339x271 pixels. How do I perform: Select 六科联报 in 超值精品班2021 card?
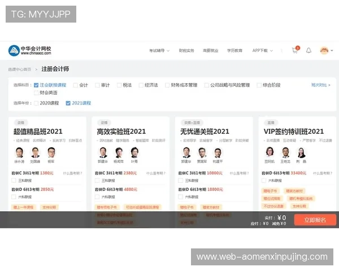[x=14, y=197]
